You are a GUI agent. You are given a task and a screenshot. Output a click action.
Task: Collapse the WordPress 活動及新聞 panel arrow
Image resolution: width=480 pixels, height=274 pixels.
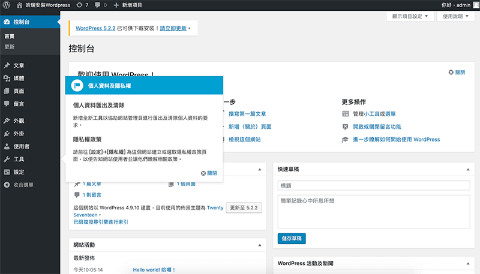(468, 263)
